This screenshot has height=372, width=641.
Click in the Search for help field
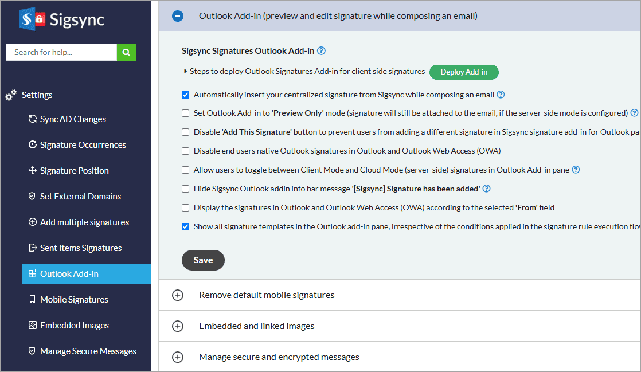pyautogui.click(x=61, y=52)
